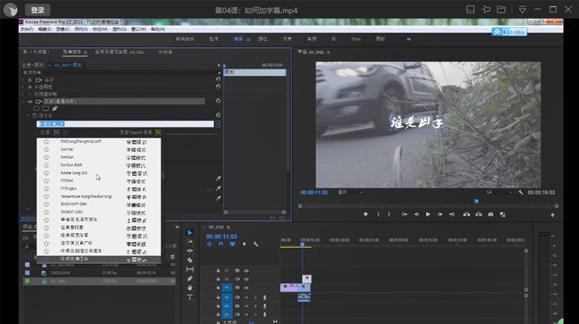Switch to the 颜色 workspace tab
Viewport: 579px width, 324px height.
tap(262, 38)
